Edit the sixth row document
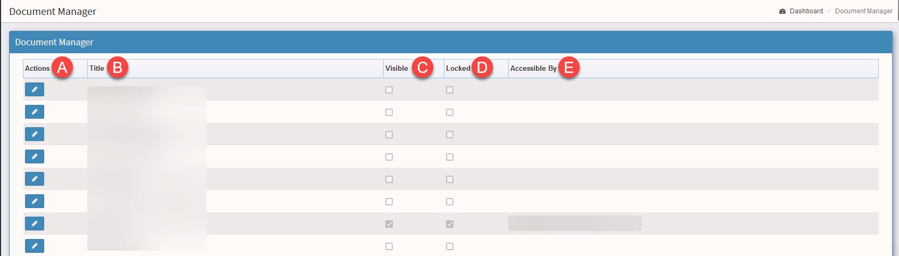 pyautogui.click(x=34, y=201)
